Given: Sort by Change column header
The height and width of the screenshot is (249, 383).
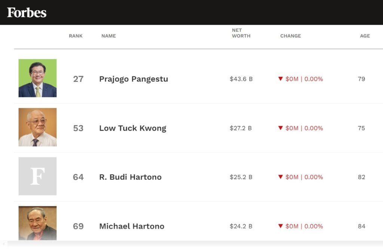Looking at the screenshot, I should pyautogui.click(x=290, y=36).
